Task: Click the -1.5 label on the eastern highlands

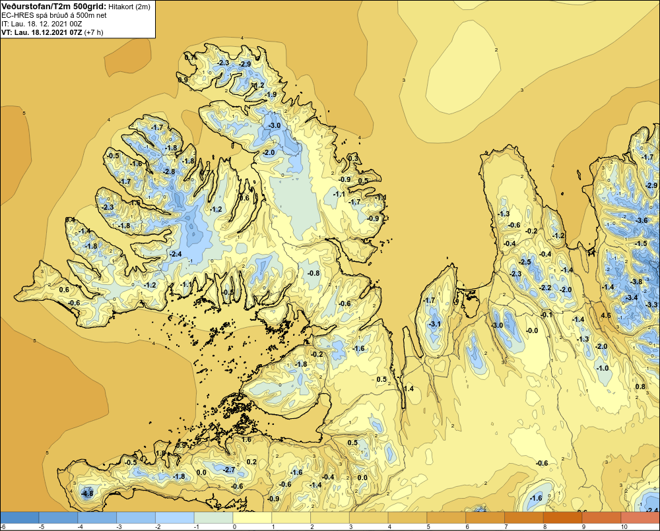Action: pyautogui.click(x=641, y=243)
